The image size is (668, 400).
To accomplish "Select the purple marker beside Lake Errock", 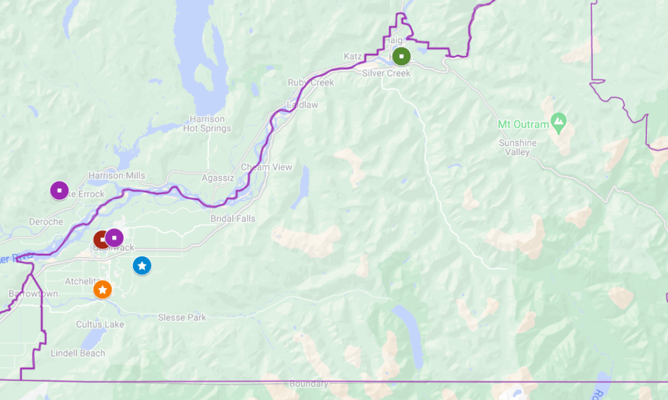I will click(x=59, y=190).
